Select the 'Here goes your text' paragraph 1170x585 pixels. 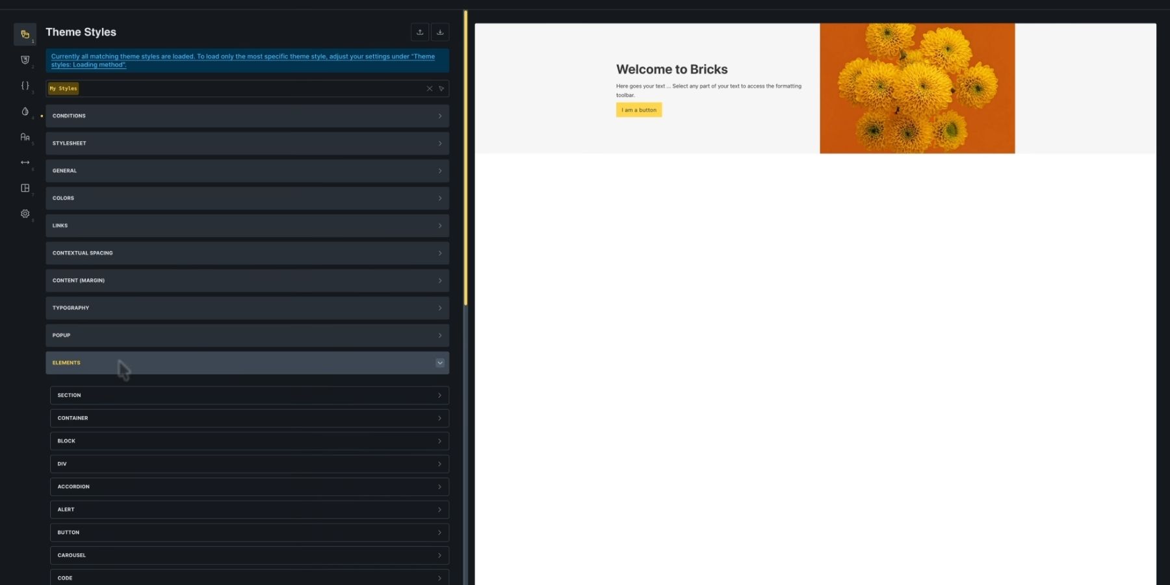tap(708, 90)
